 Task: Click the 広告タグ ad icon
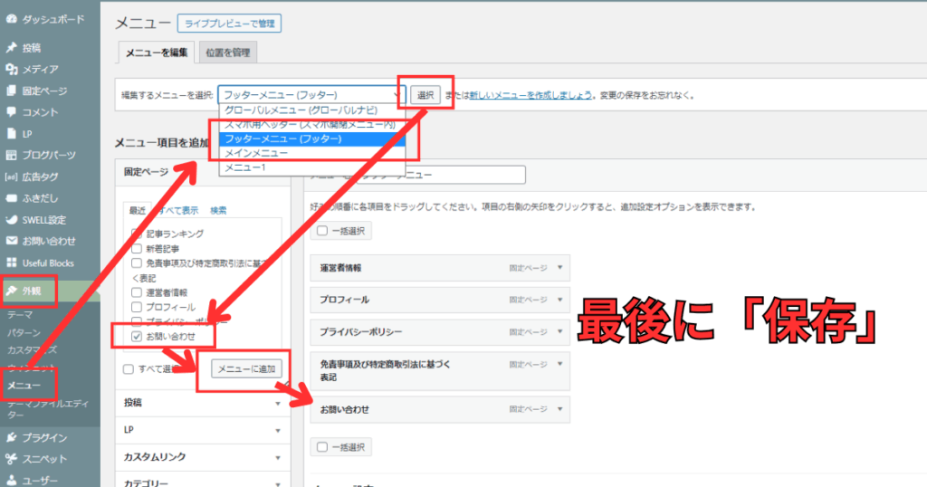pos(11,177)
